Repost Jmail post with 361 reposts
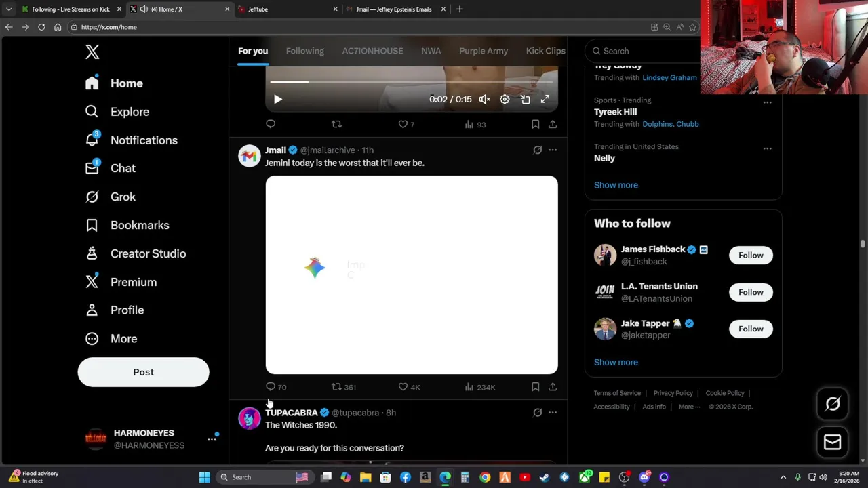Viewport: 868px width, 488px height. (x=343, y=387)
